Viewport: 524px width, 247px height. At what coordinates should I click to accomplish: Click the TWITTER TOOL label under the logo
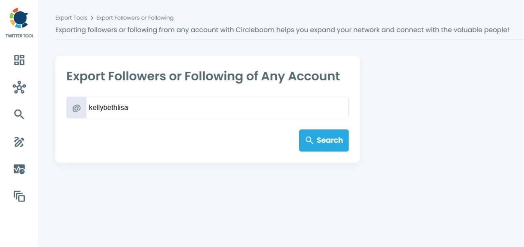(19, 35)
